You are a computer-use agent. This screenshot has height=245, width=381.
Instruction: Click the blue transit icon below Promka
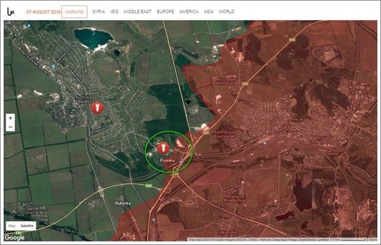pyautogui.click(x=181, y=162)
